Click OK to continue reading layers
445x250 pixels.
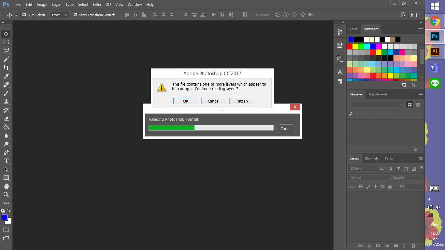[x=186, y=101]
